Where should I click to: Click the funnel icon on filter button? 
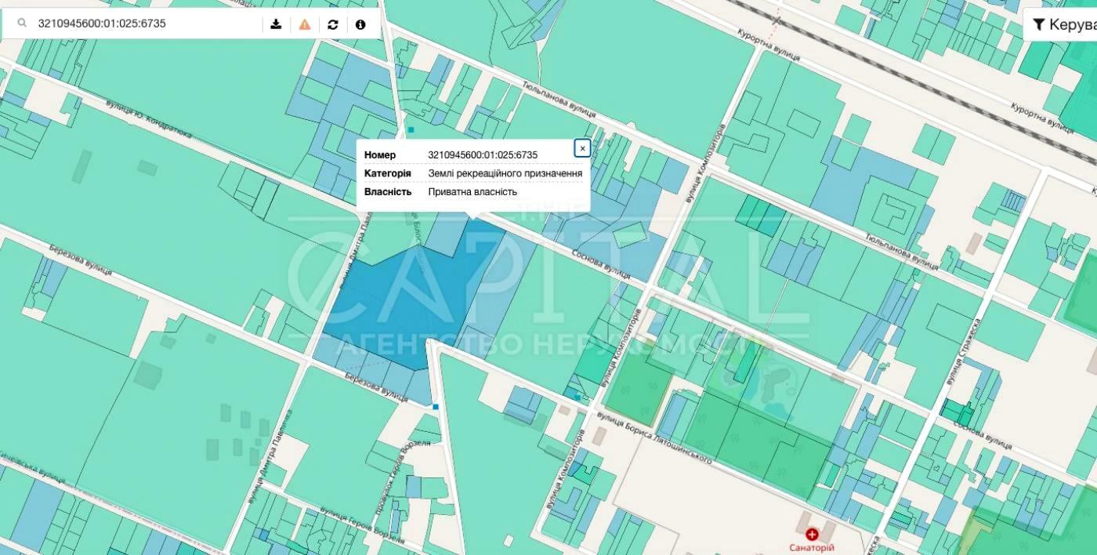pos(1038,25)
